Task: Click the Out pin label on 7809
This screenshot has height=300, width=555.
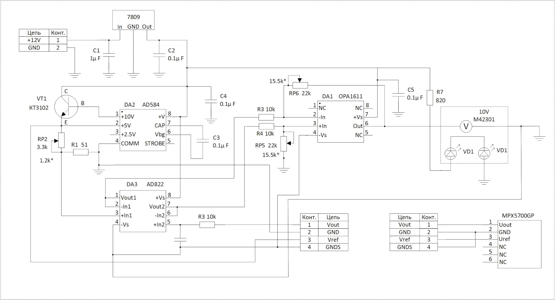Action: [147, 27]
